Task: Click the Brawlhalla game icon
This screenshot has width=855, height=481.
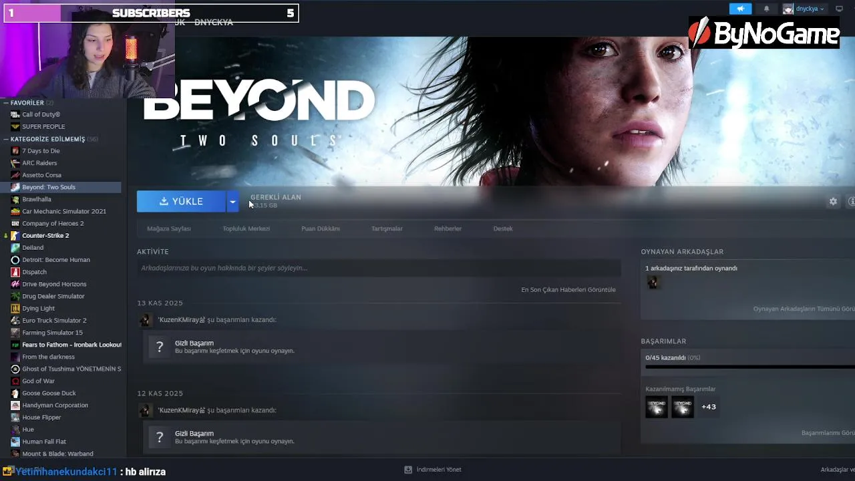Action: coord(15,199)
